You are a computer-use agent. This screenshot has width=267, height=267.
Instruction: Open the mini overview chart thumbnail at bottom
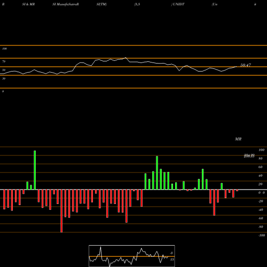tap(132, 256)
